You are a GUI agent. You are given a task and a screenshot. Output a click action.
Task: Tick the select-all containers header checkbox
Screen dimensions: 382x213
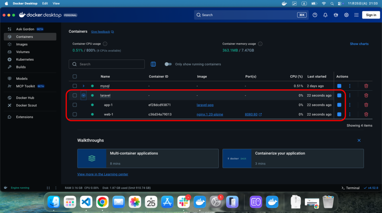click(75, 76)
